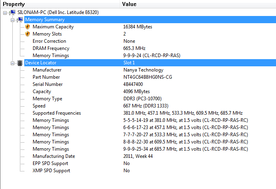The image size is (276, 189).
Task: Click the Memory Summary monitor icon
Action: 20,20
